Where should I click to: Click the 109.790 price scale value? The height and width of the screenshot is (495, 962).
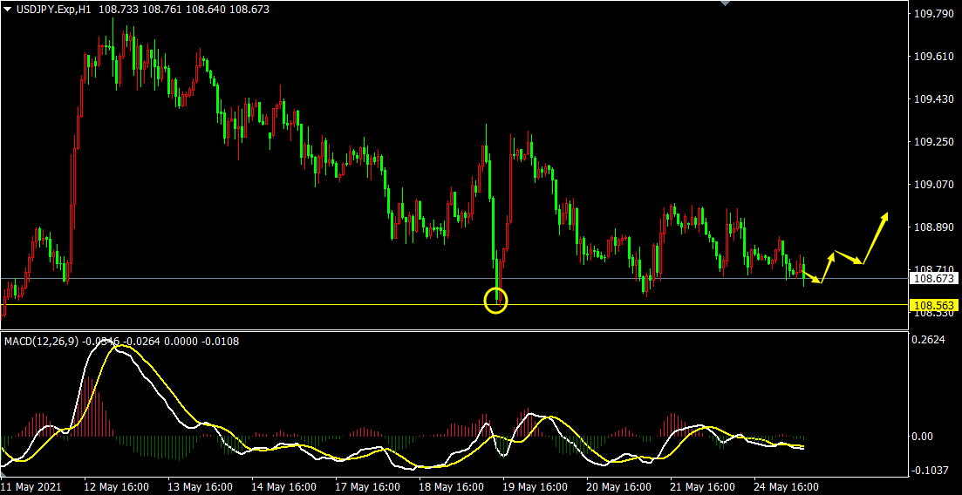[x=932, y=14]
